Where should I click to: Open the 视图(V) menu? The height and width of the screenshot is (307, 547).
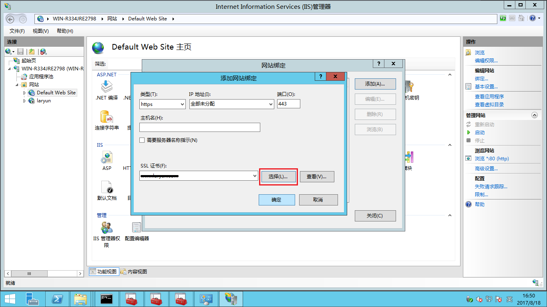[40, 31]
